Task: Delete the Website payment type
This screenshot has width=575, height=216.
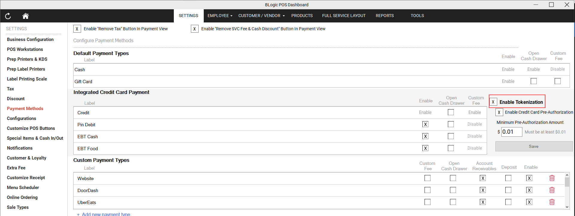Action: tap(552, 178)
